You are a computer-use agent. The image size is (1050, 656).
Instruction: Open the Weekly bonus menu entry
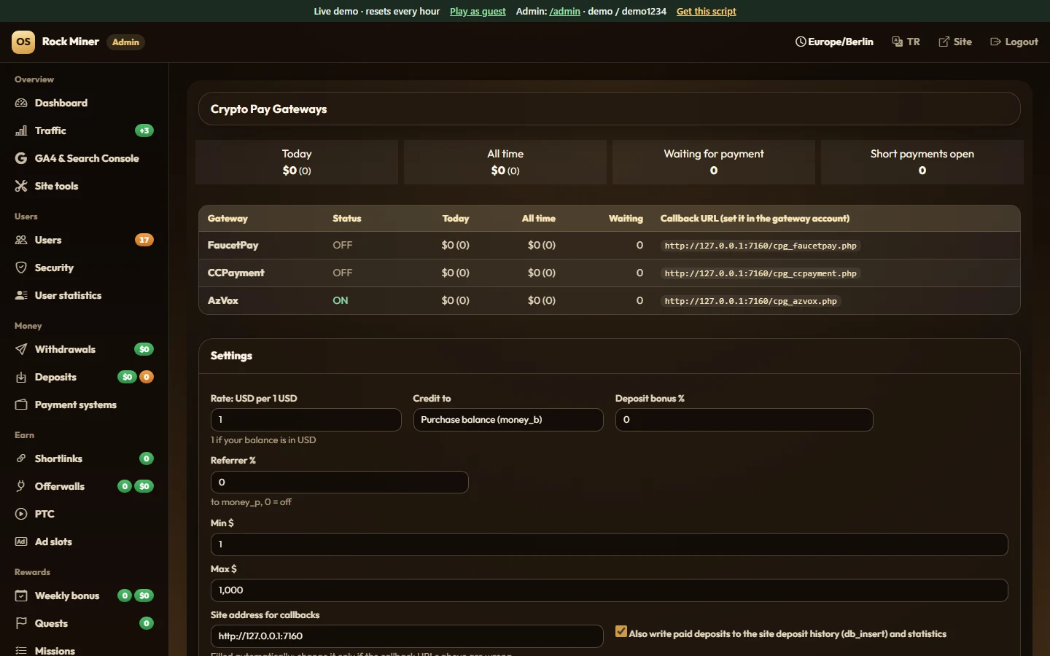point(84,596)
